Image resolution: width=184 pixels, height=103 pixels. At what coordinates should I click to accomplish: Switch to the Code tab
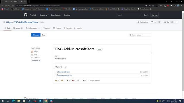pos(7,28)
